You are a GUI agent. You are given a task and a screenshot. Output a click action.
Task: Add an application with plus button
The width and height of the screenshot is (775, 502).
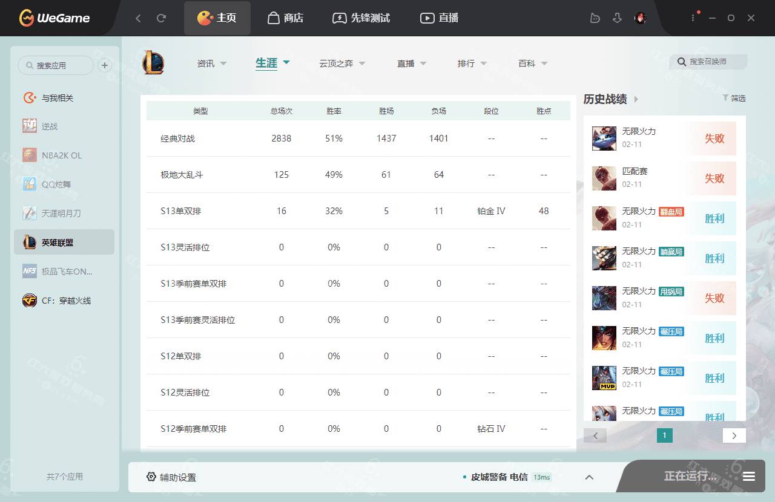(x=105, y=65)
